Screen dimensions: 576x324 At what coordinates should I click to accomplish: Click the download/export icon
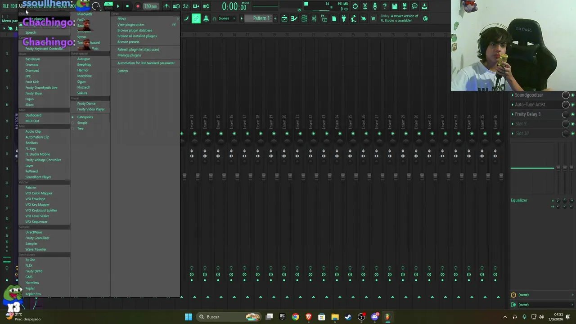pyautogui.click(x=424, y=6)
